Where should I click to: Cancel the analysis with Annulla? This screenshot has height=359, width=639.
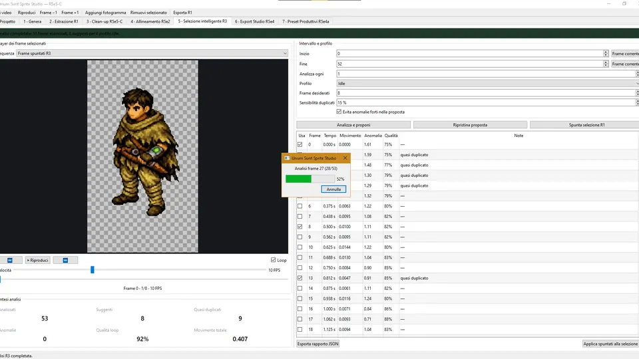333,189
